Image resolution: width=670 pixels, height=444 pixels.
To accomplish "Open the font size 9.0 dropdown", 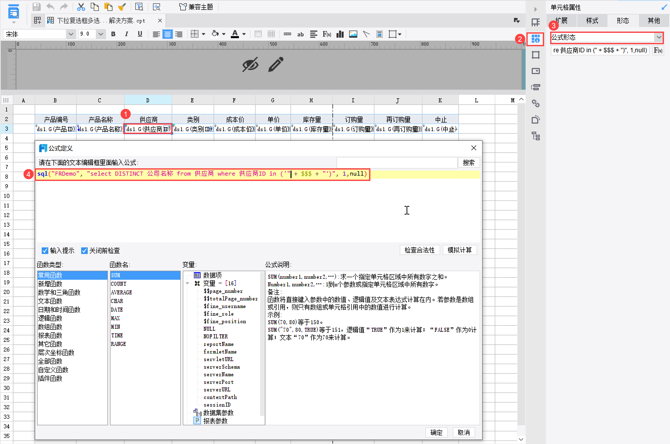I will (101, 34).
